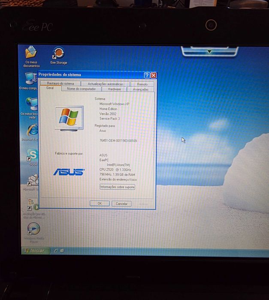This screenshot has width=269, height=300.
Task: Click the Iniciar start button
Action: tap(35, 251)
